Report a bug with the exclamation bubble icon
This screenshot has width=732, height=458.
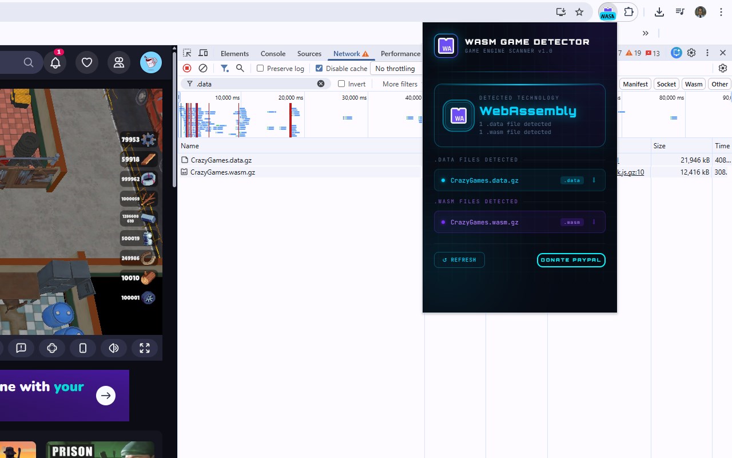pyautogui.click(x=21, y=348)
